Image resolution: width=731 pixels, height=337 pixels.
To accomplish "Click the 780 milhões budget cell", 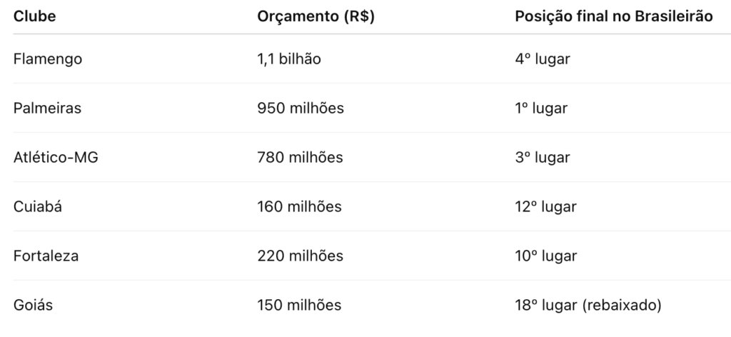I will pos(300,158).
